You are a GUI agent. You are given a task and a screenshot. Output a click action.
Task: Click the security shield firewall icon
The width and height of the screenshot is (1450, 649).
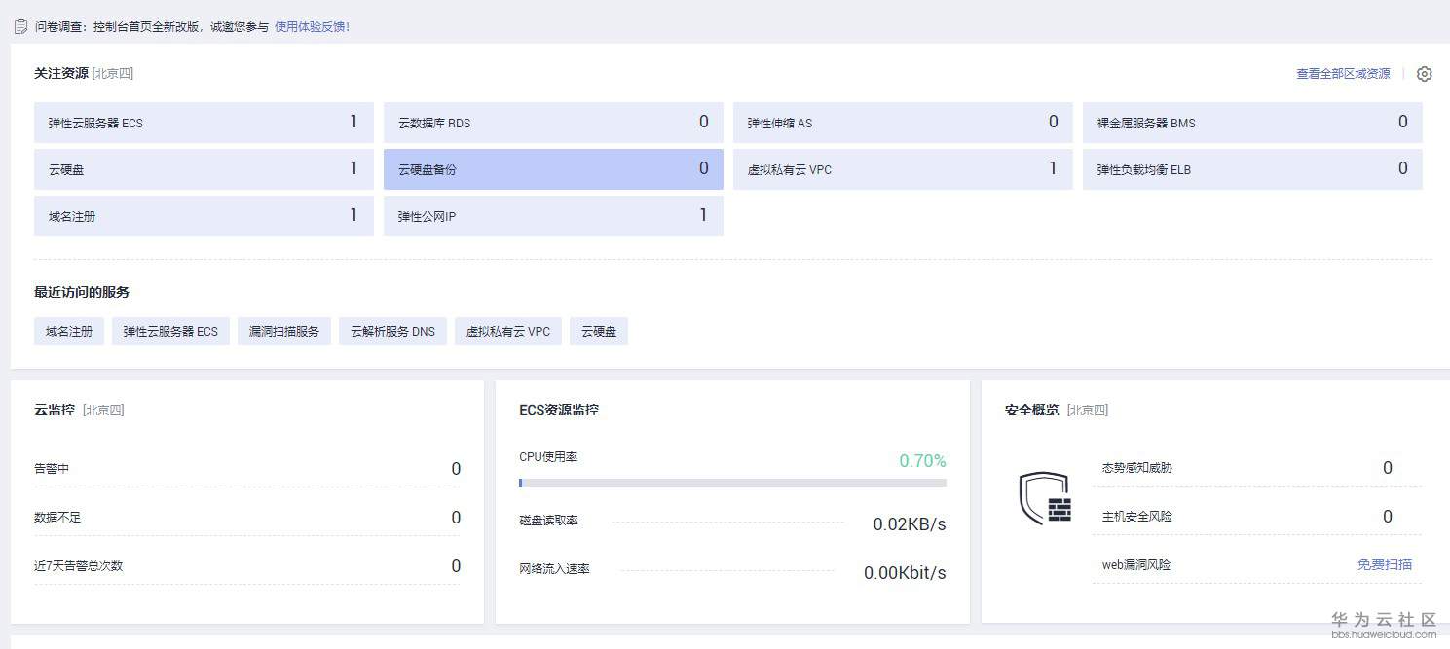[1045, 498]
